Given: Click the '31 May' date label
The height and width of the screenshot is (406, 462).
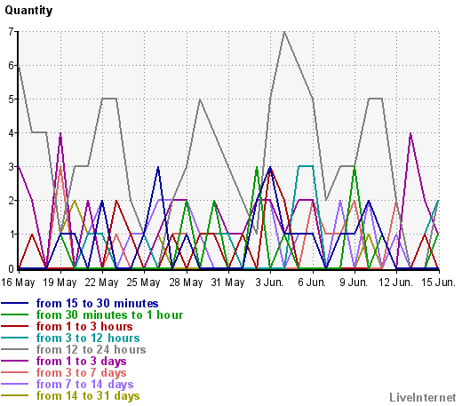Looking at the screenshot, I should 228,283.
